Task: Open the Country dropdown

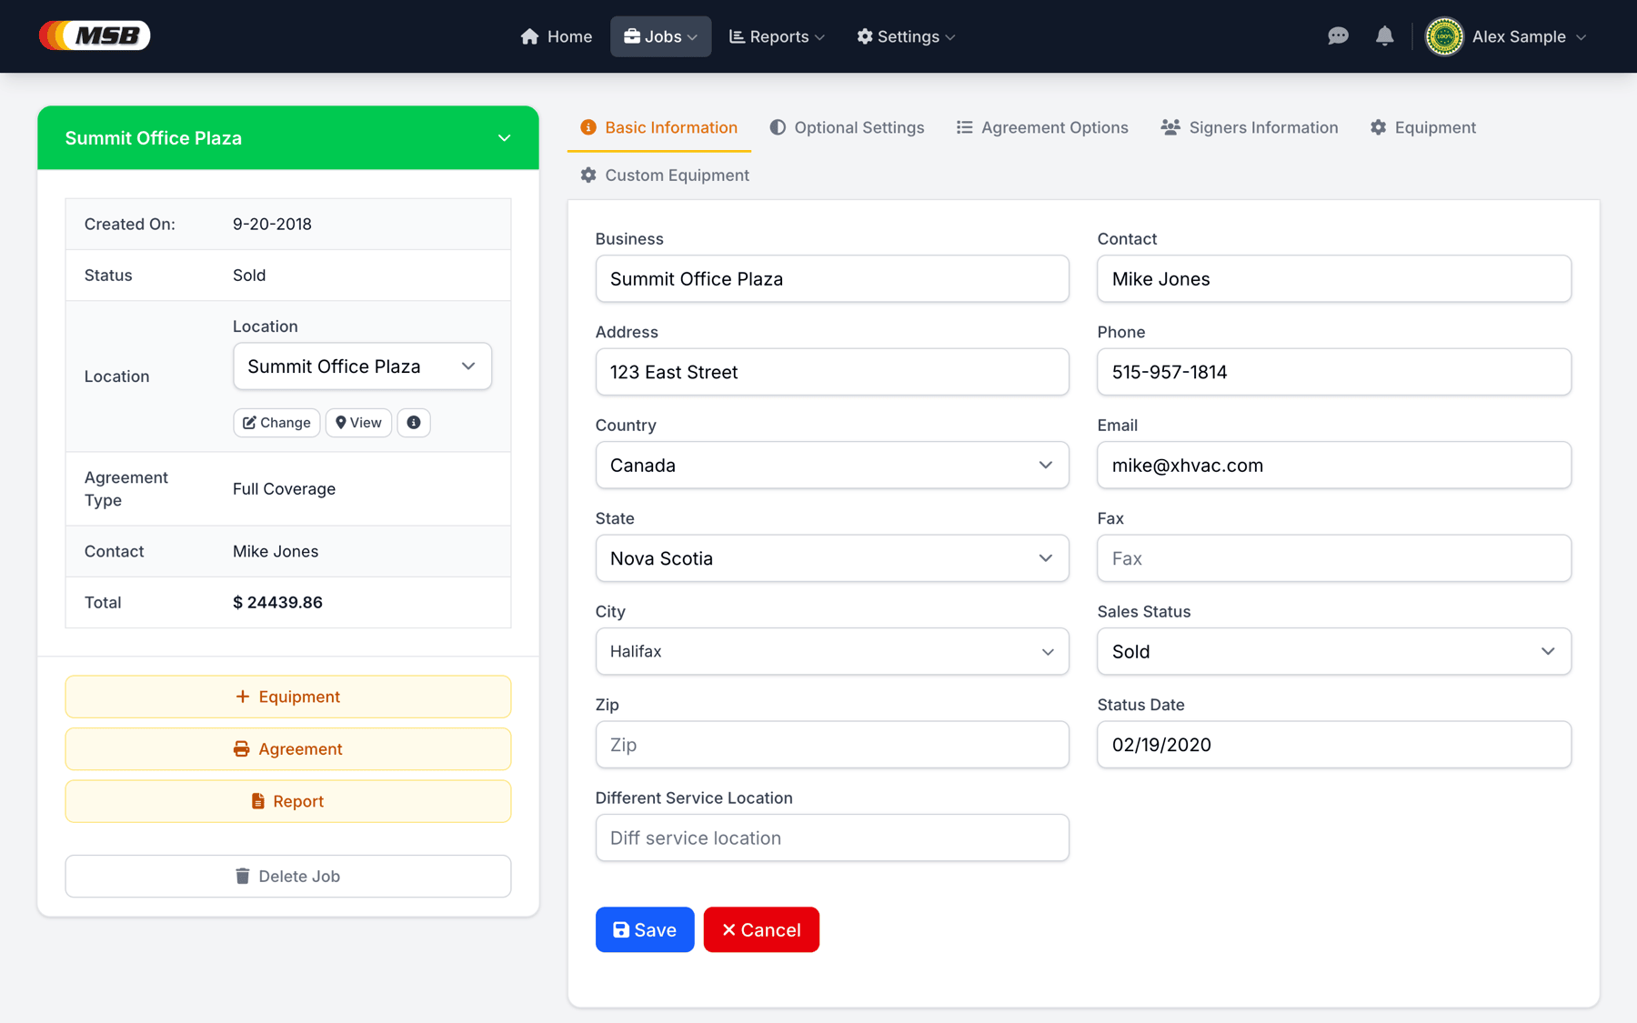Action: 832,466
